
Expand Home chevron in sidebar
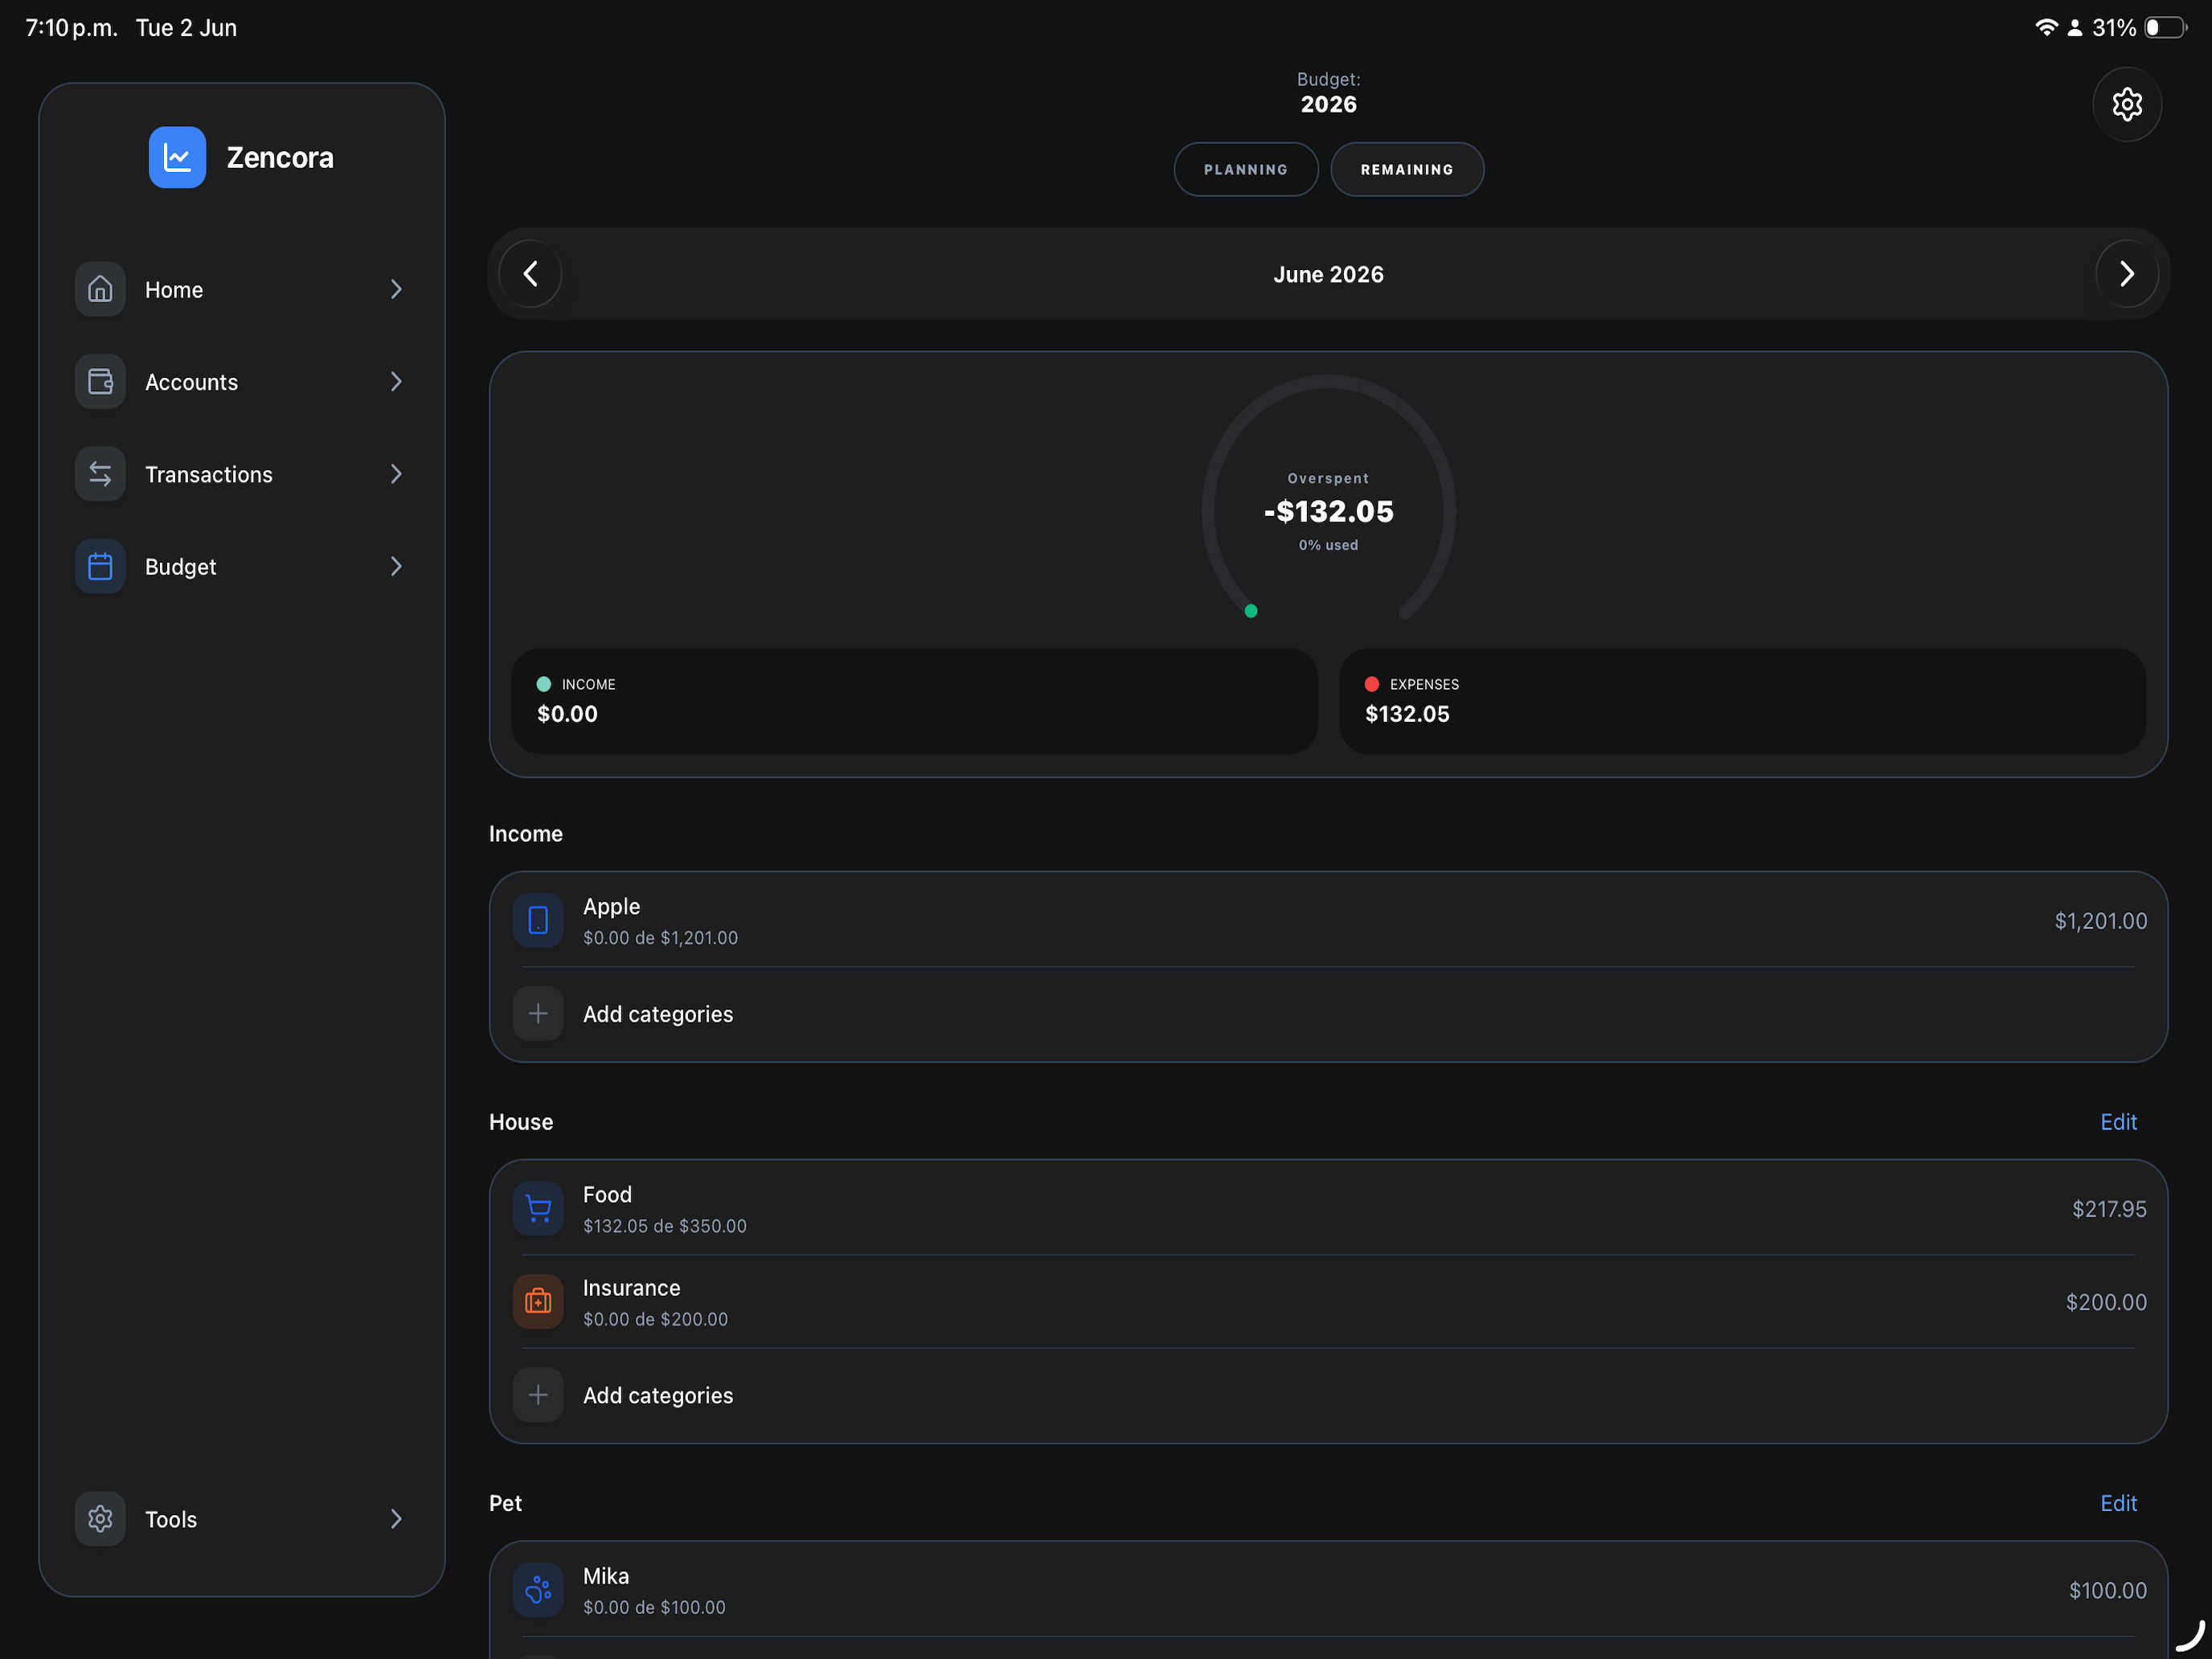[x=396, y=289]
